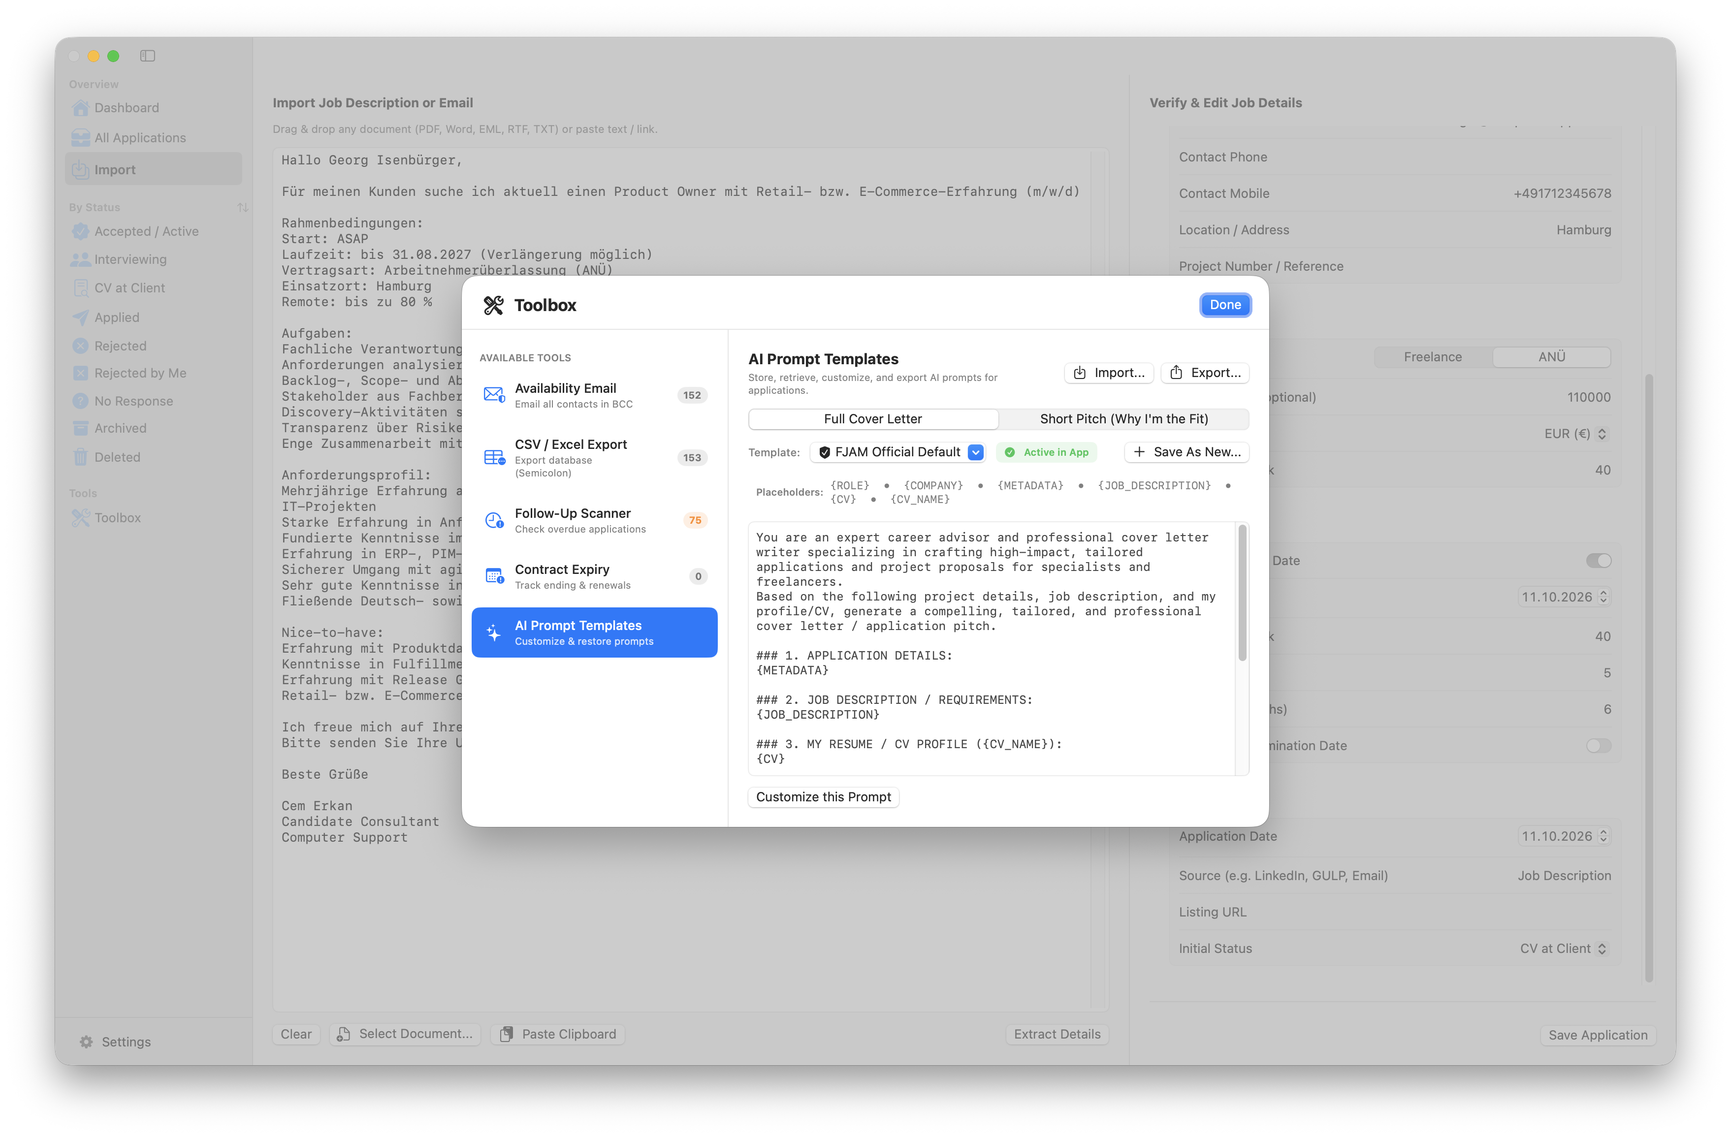Click the CSV / Excel Export table icon
This screenshot has height=1138, width=1731.
click(x=494, y=457)
